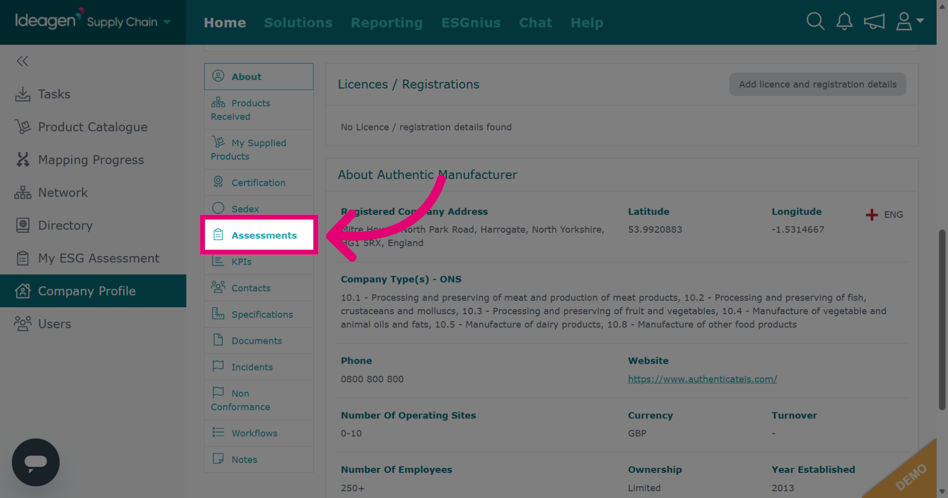This screenshot has height=498, width=948.
Task: Click the Latitude value 53.9920883
Action: [x=655, y=230]
